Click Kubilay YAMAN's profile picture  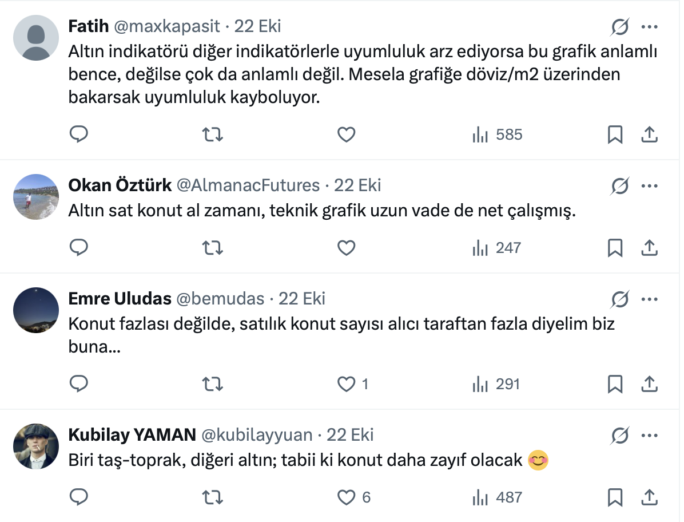click(36, 446)
